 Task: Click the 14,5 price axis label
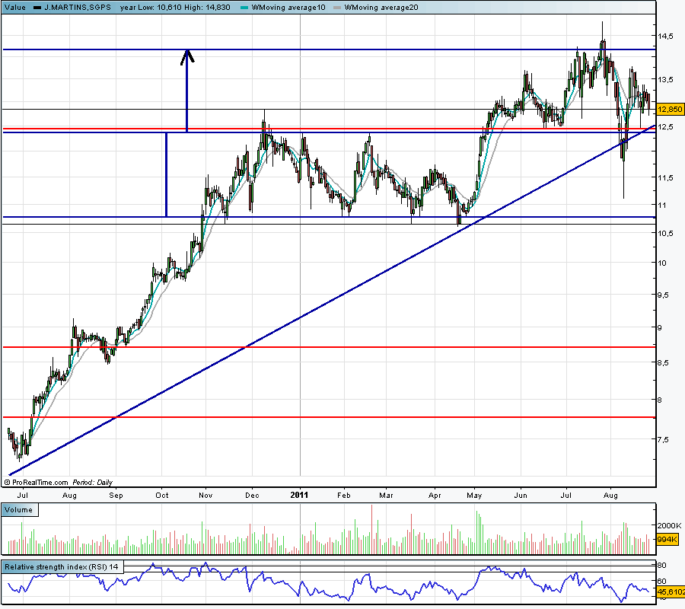666,37
